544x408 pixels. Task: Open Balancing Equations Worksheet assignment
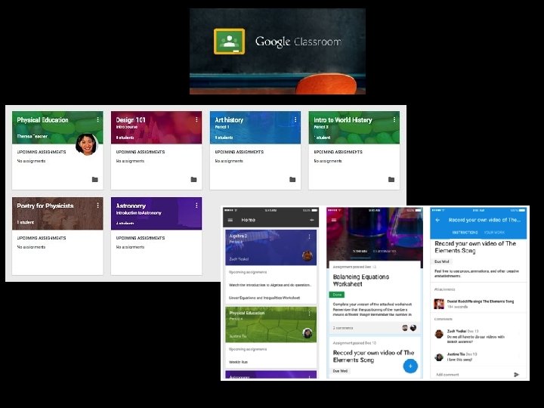(361, 280)
